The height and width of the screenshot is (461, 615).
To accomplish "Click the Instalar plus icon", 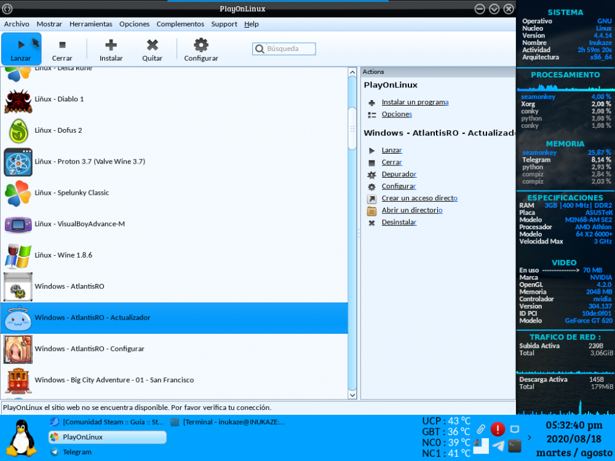I will pos(111,45).
